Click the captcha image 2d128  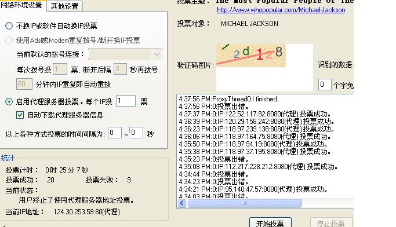point(251,56)
